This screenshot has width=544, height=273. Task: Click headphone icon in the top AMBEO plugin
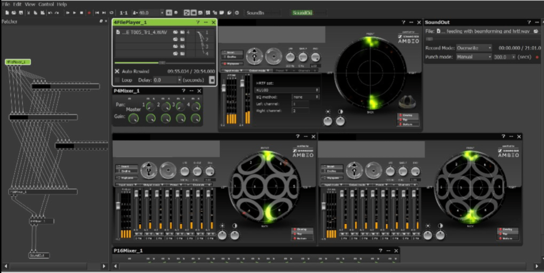click(x=407, y=102)
